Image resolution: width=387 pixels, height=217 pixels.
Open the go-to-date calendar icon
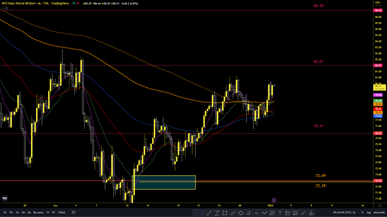pos(73,212)
